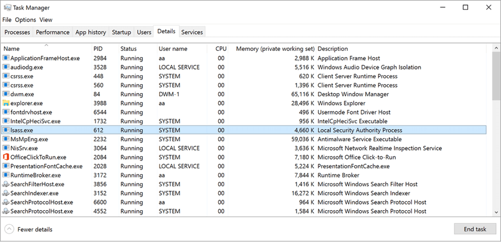
Task: Click the dwm.exe process icon
Action: [x=6, y=94]
